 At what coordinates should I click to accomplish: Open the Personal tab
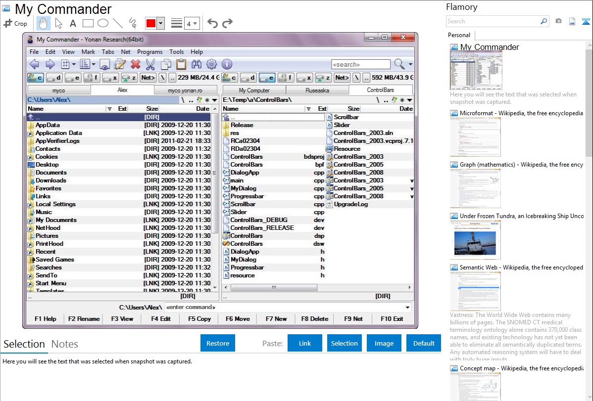[459, 35]
